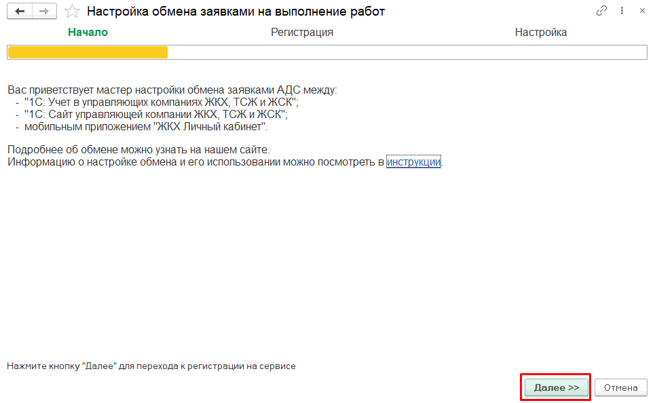Add window to favorites via star icon
Viewport: 657px width, 403px height.
tap(72, 12)
